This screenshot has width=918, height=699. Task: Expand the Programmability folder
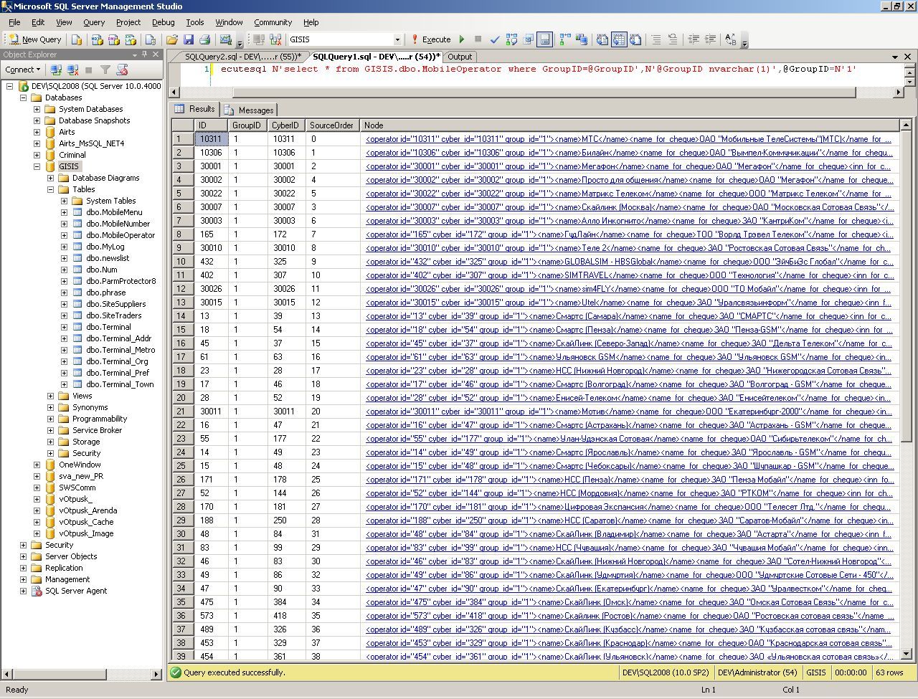(50, 419)
